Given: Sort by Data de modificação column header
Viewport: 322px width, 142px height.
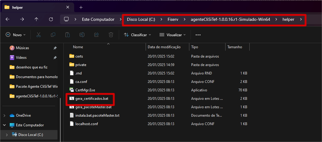Looking at the screenshot, I should [164, 47].
